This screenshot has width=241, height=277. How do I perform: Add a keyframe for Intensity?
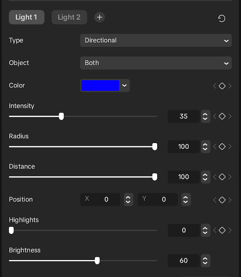pos(222,117)
